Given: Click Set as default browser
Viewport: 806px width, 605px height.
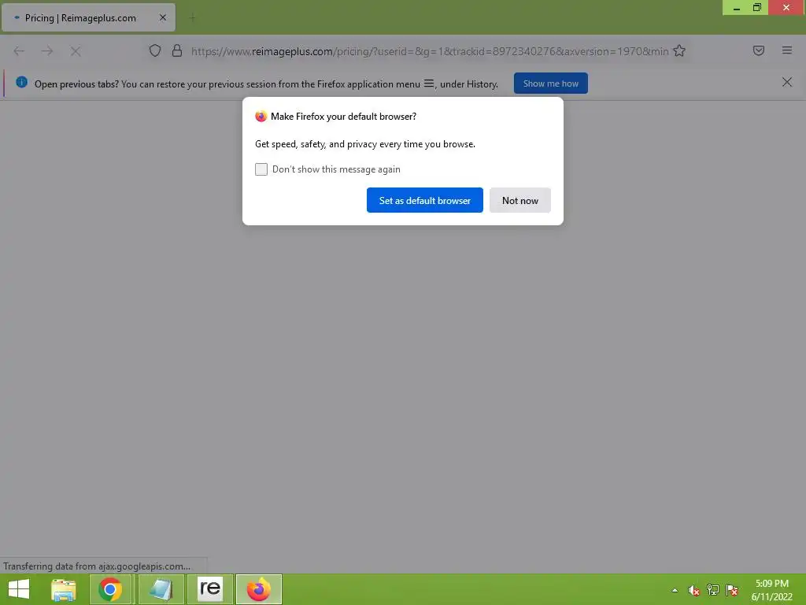Looking at the screenshot, I should click(424, 200).
